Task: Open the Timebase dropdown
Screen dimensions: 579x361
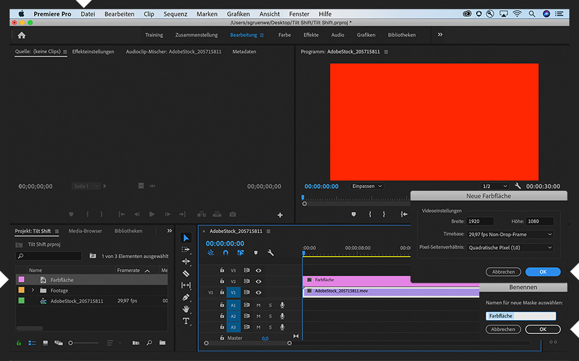Action: pyautogui.click(x=510, y=234)
